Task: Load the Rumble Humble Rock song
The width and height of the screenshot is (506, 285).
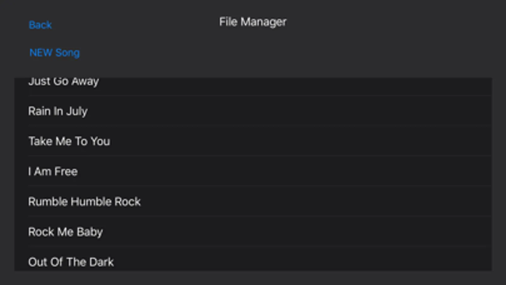Action: click(84, 202)
